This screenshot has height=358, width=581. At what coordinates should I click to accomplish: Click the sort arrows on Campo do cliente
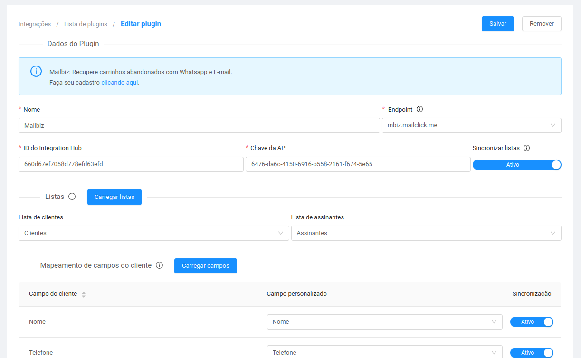click(84, 294)
